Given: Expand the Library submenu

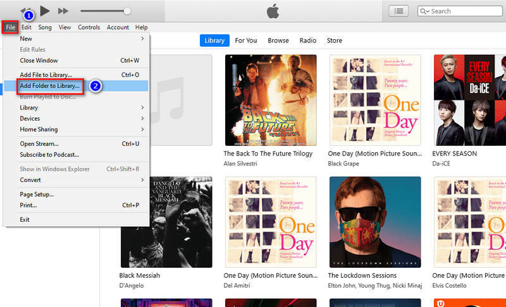Looking at the screenshot, I should [x=76, y=107].
